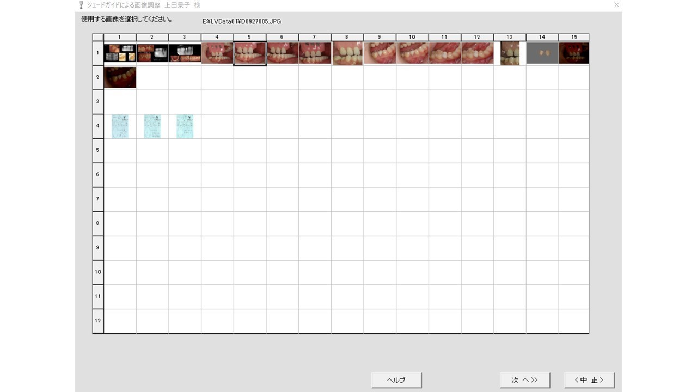Screen dimensions: 697x392
Task: Click column header 10
Action: [x=412, y=37]
